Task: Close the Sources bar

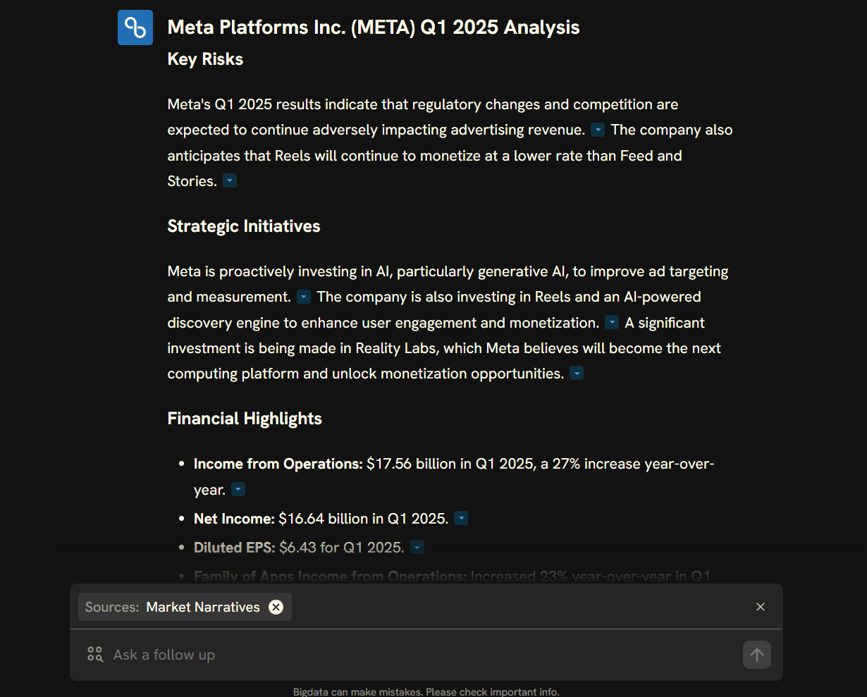Action: tap(761, 607)
